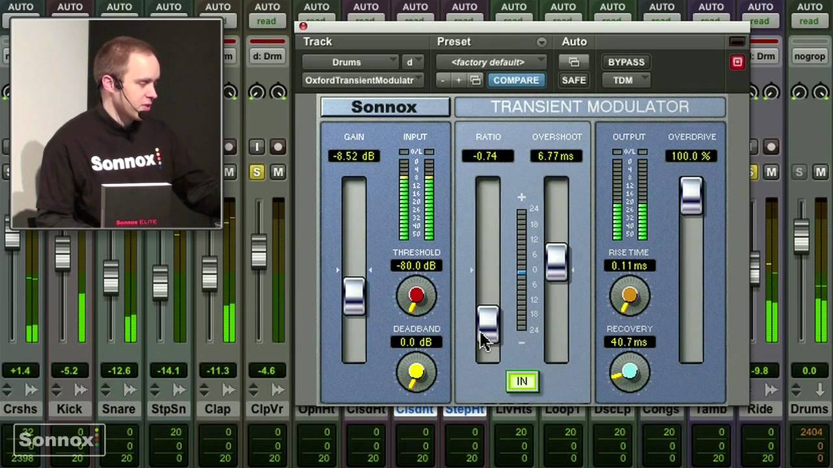This screenshot has height=468, width=833.
Task: Click the Kick channel fader handle
Action: 62,253
